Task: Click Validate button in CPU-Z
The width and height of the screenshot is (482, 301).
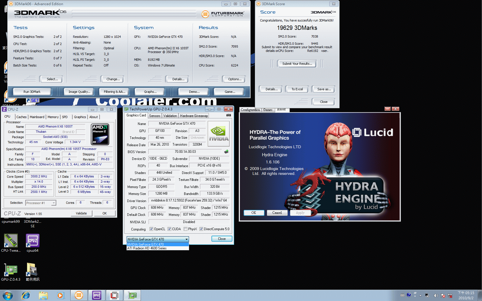Action: point(81,213)
